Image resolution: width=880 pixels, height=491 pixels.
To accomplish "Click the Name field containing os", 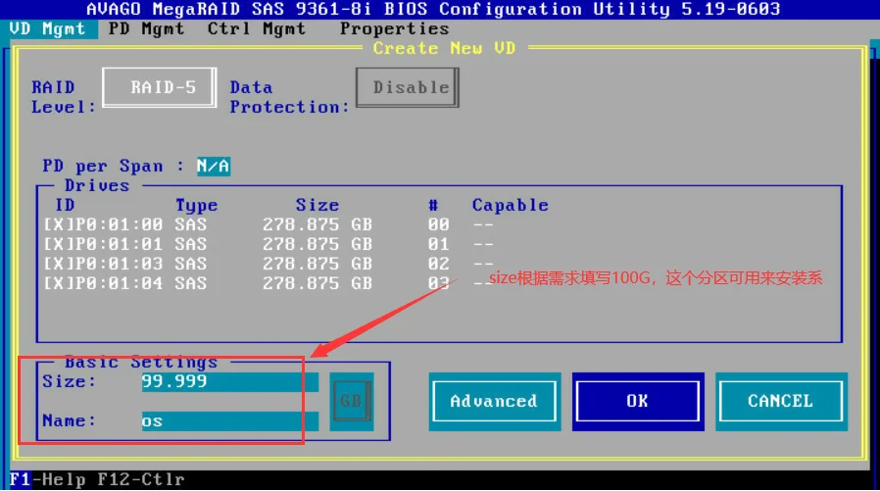I will (230, 420).
